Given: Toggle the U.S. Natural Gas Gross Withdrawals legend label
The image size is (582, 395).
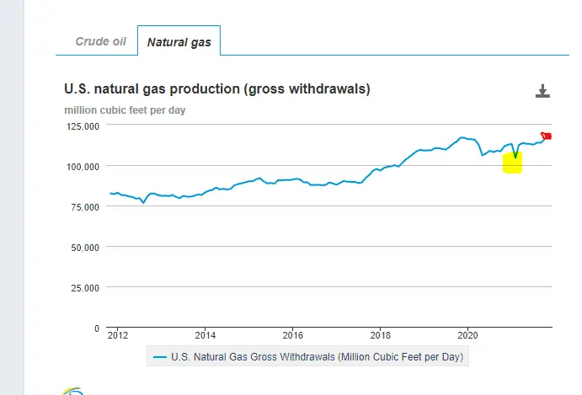Looking at the screenshot, I should (x=317, y=357).
